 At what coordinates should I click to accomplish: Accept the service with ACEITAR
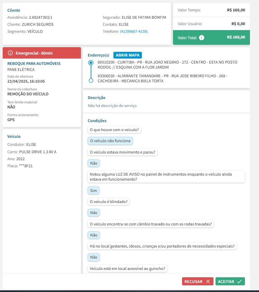pyautogui.click(x=230, y=282)
